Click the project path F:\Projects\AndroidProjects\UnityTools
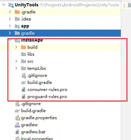 [x=80, y=5]
